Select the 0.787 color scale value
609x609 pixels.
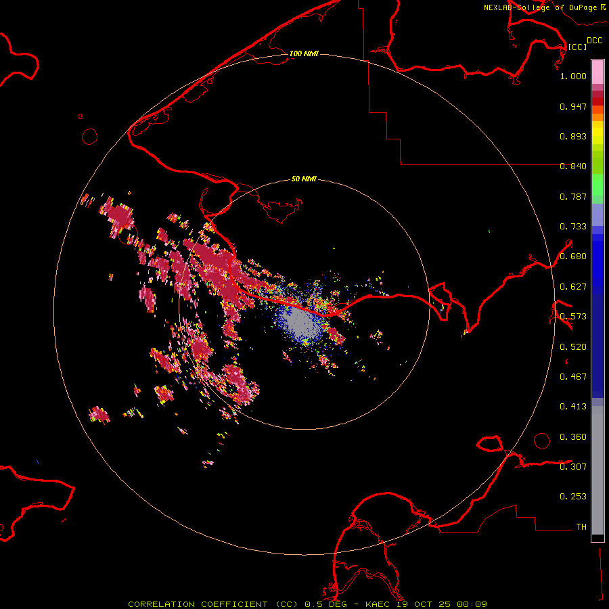click(x=573, y=196)
